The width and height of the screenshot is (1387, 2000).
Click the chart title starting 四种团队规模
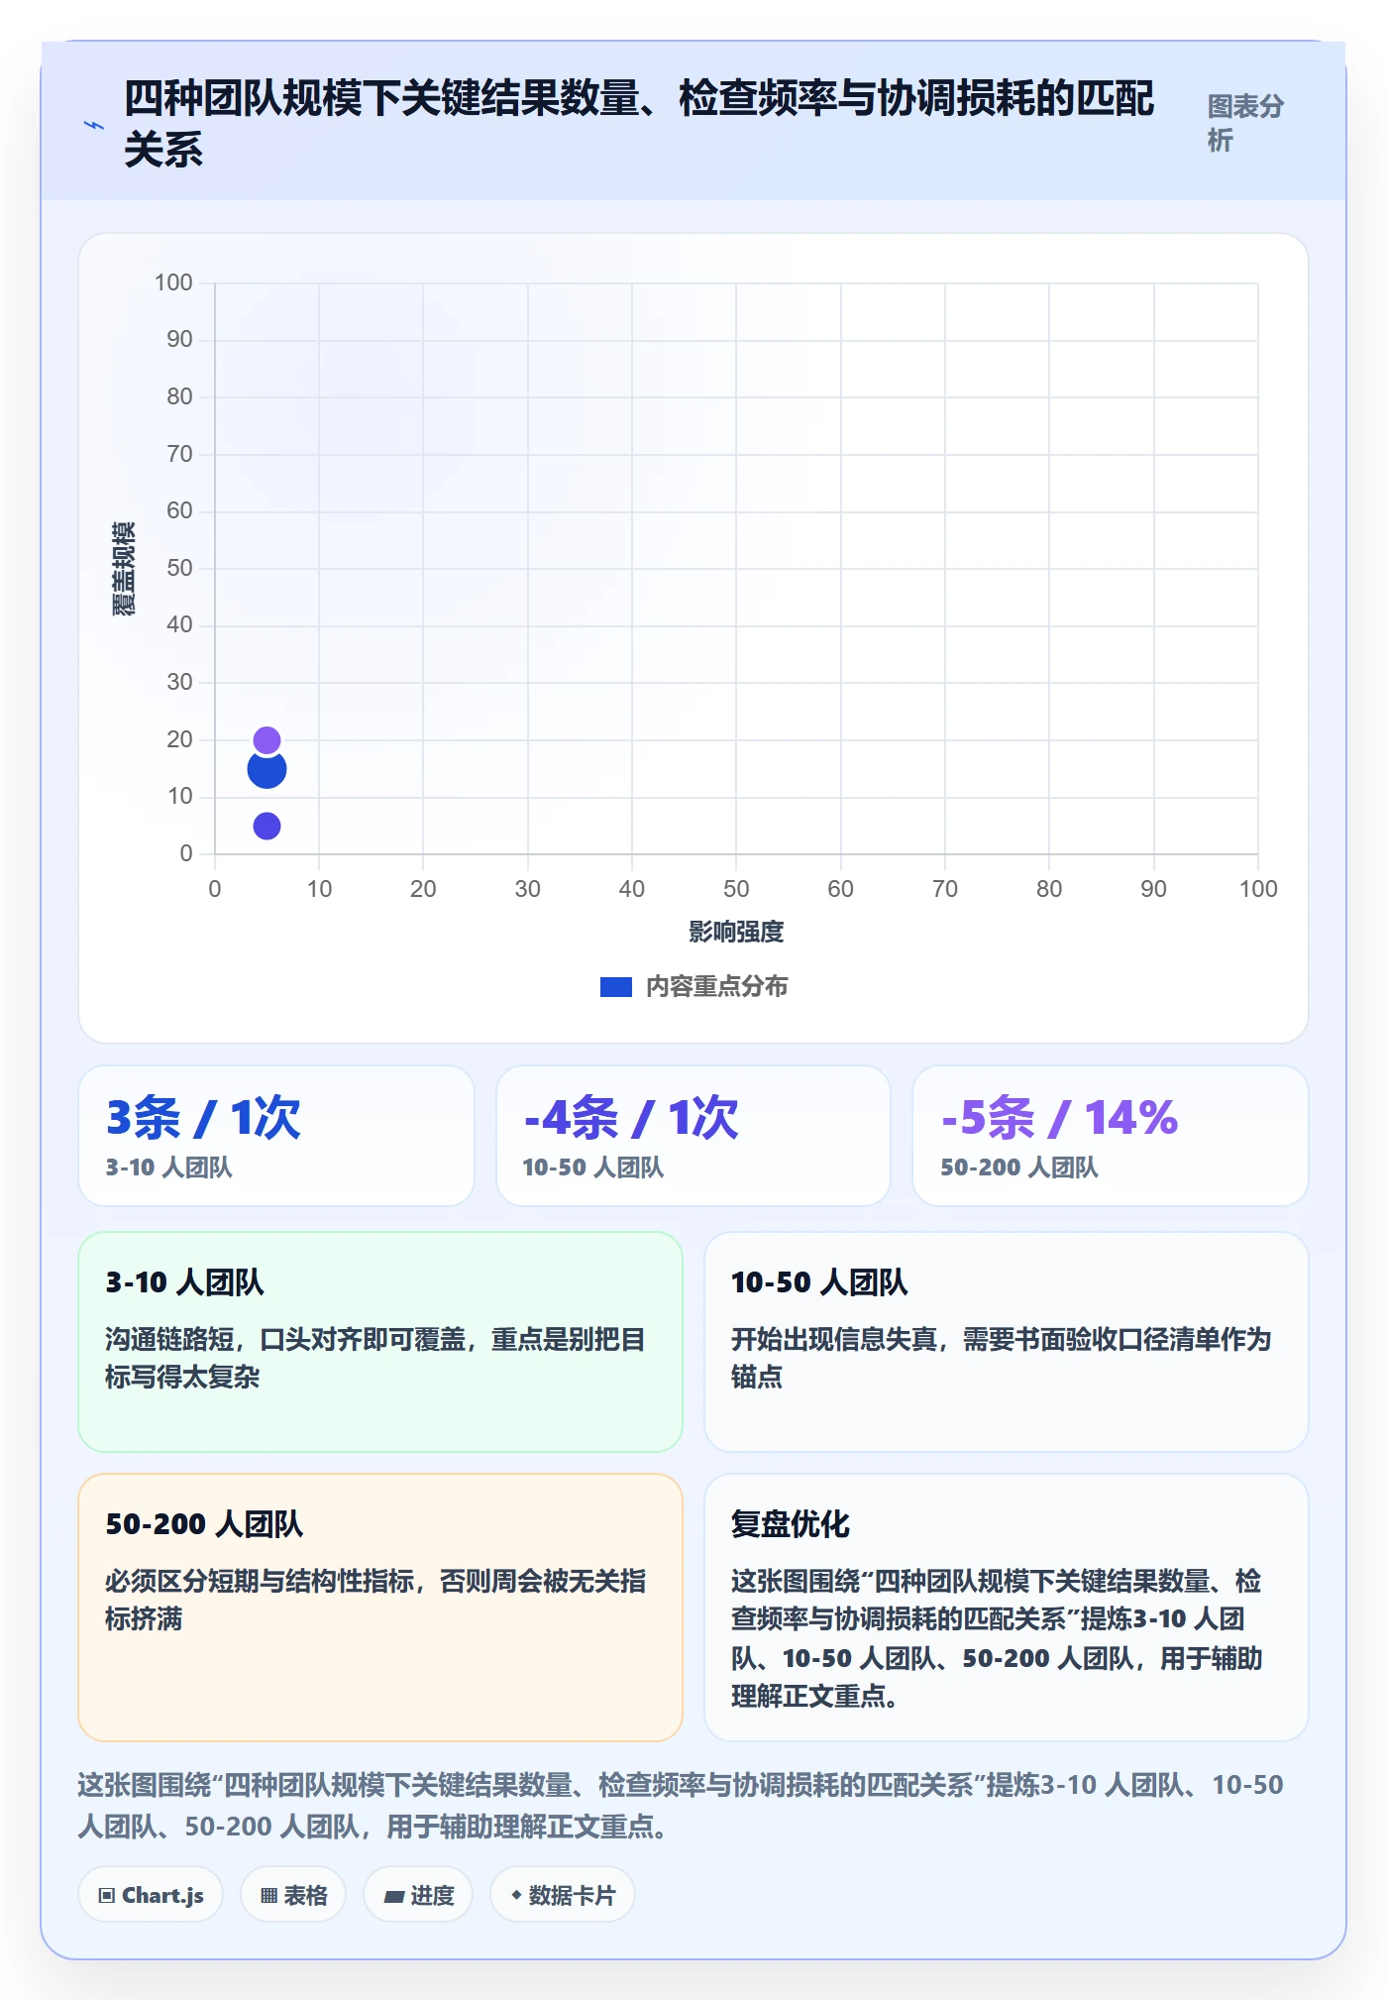pyautogui.click(x=639, y=124)
